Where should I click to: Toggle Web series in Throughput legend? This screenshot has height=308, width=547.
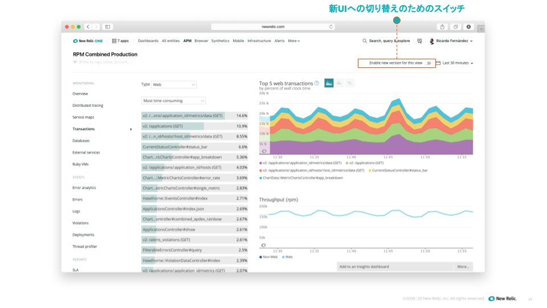[x=287, y=257]
